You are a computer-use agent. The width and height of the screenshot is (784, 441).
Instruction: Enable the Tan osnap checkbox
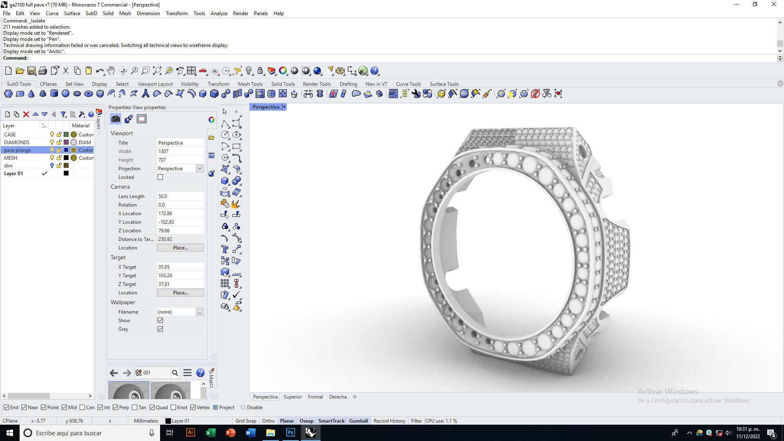pos(135,408)
